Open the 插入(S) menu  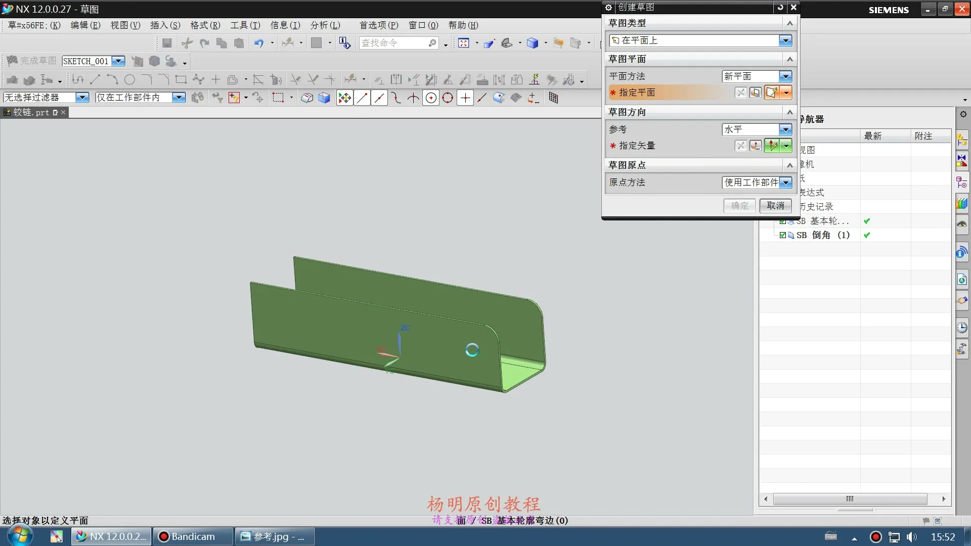(x=165, y=25)
